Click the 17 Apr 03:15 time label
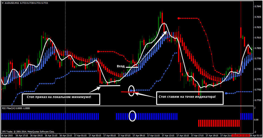Image resolution: width=263 pixels, height=138 pixels. pyautogui.click(x=95, y=135)
